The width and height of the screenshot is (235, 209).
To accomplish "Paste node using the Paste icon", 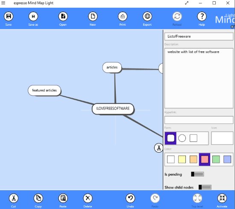I will (x=63, y=198).
